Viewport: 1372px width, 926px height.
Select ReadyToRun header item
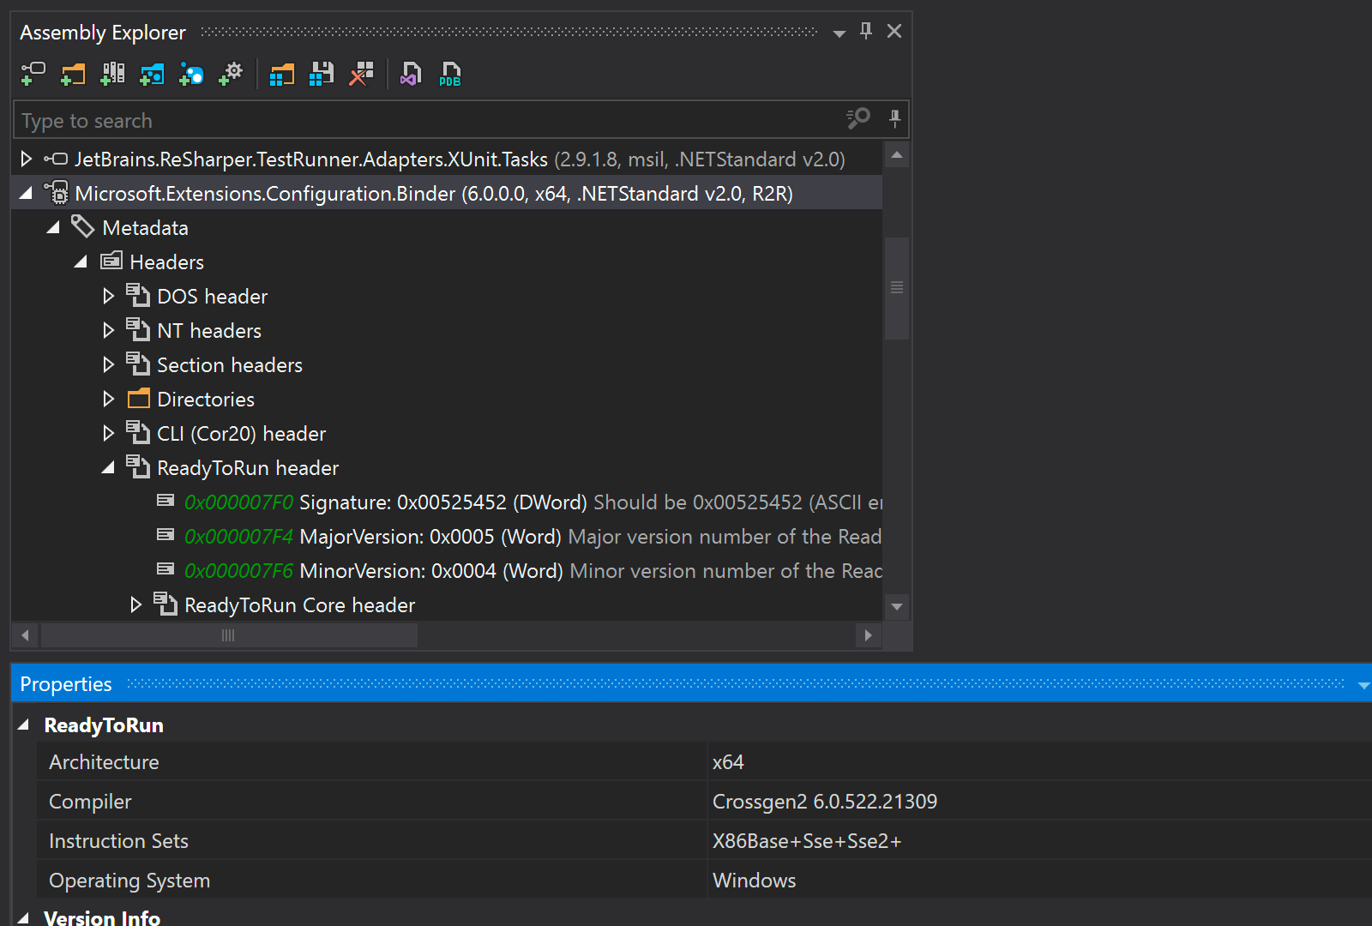(248, 468)
